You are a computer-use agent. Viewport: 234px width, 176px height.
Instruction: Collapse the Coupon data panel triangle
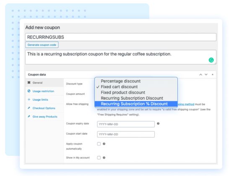tap(213, 74)
